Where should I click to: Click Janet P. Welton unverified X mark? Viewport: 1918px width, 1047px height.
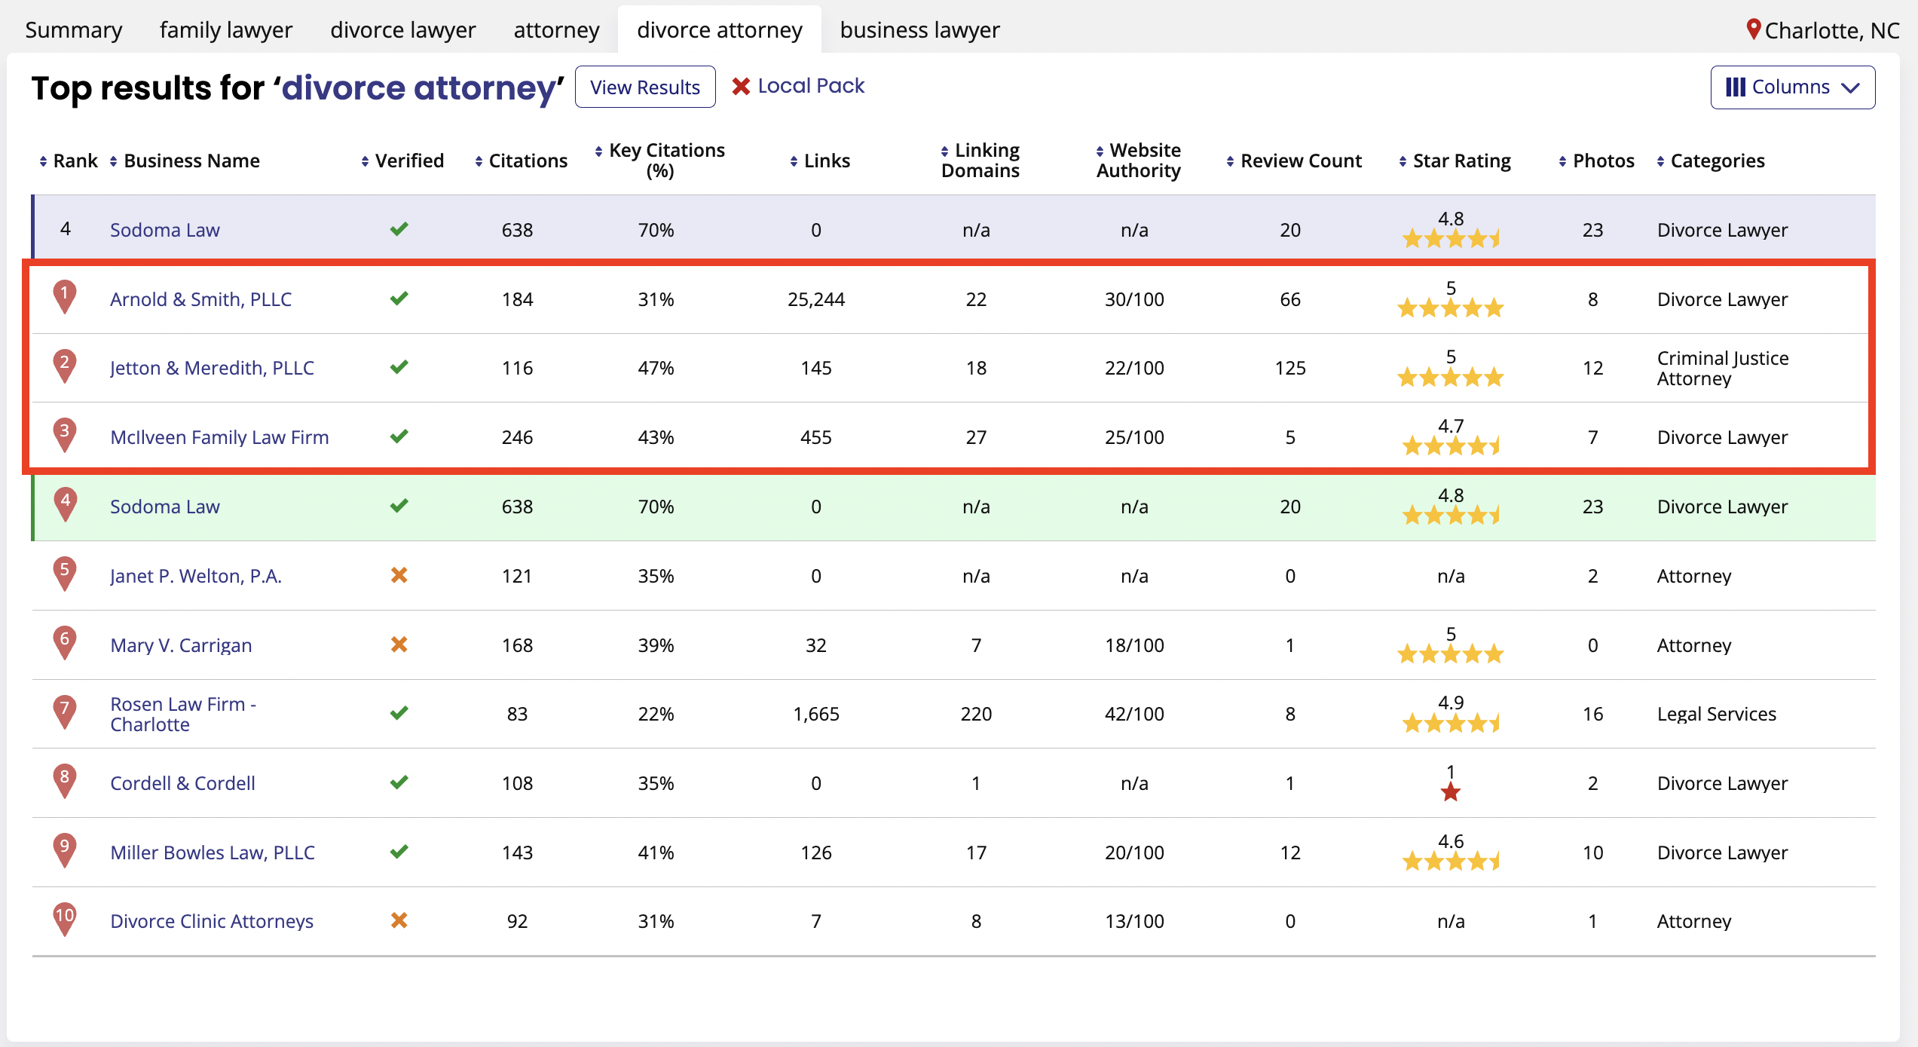pos(399,576)
